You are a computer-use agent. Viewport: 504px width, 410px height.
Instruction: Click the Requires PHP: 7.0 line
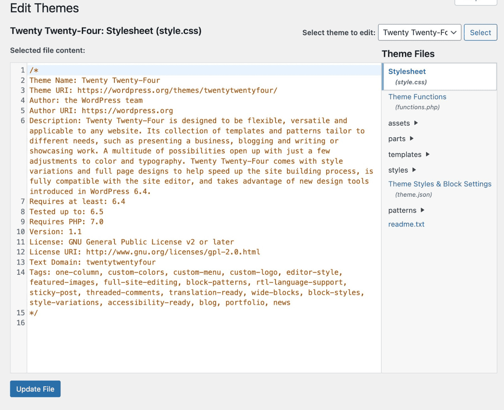coord(66,222)
